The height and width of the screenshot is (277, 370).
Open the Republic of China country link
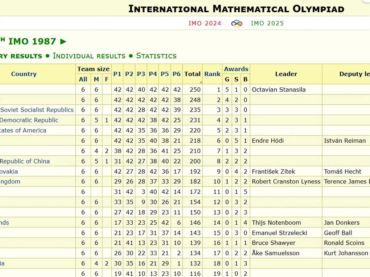(25, 161)
